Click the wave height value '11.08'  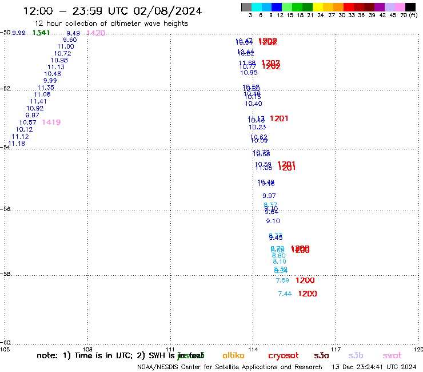click(x=42, y=94)
